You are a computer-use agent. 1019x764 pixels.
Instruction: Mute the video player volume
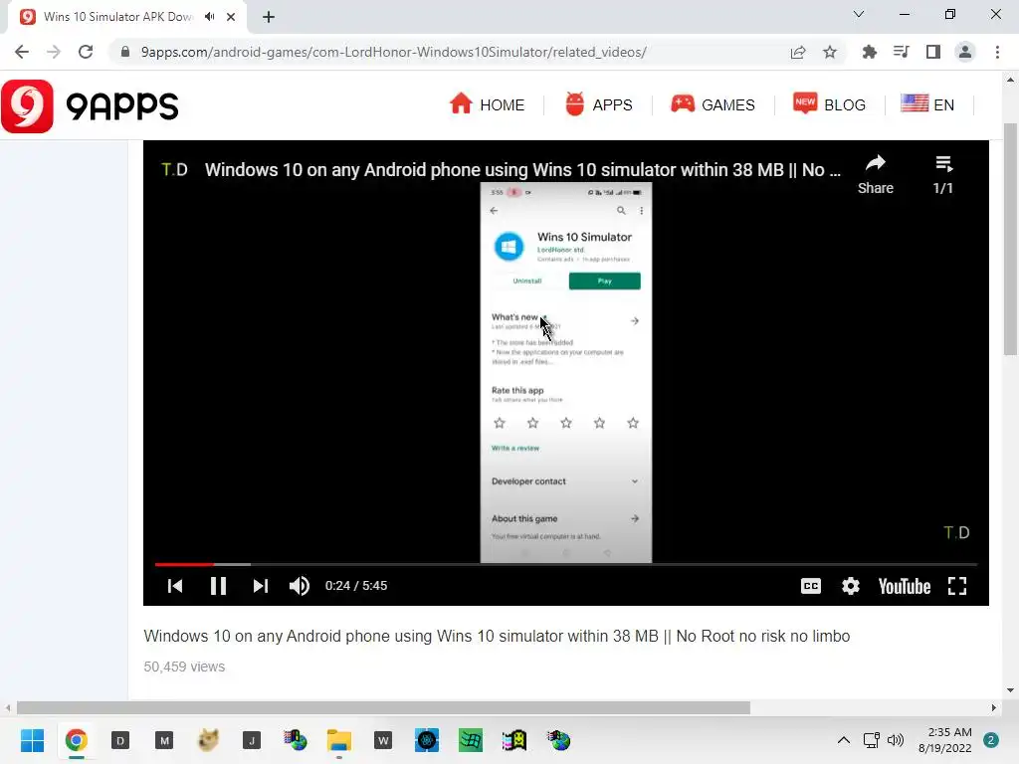coord(300,586)
